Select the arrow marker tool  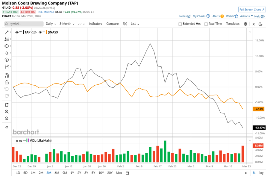[x=7, y=53]
